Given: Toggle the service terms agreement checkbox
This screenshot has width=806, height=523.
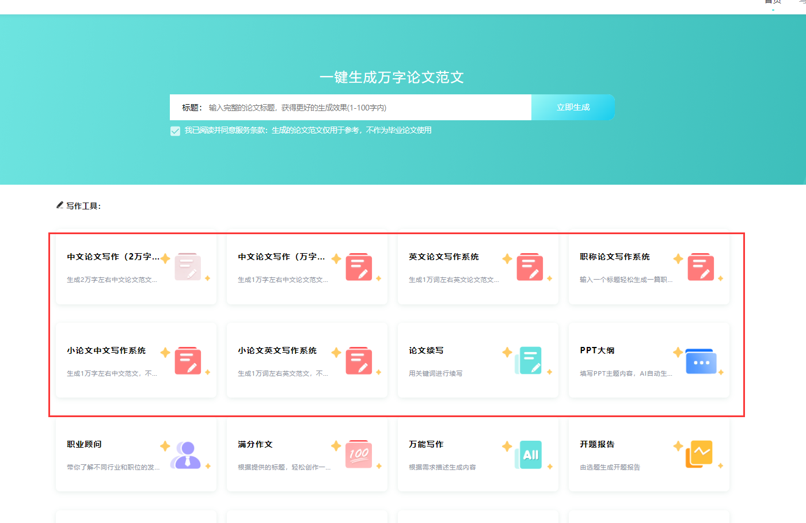Looking at the screenshot, I should tap(176, 131).
